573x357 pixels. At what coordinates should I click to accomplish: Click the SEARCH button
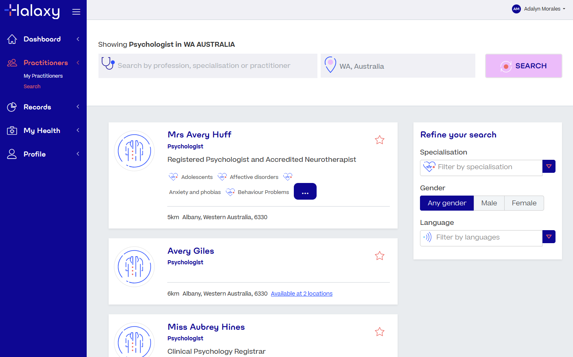coord(524,65)
